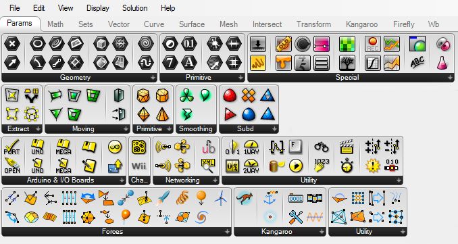Select the Matrix parameter grid icon
458x244 pixels.
(233, 63)
